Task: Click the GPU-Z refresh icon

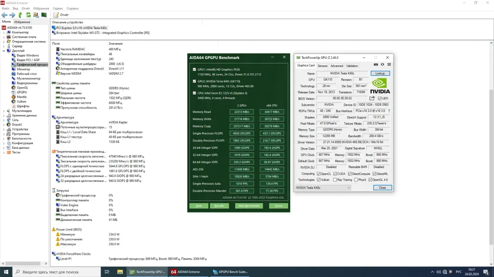Action: 382,65
